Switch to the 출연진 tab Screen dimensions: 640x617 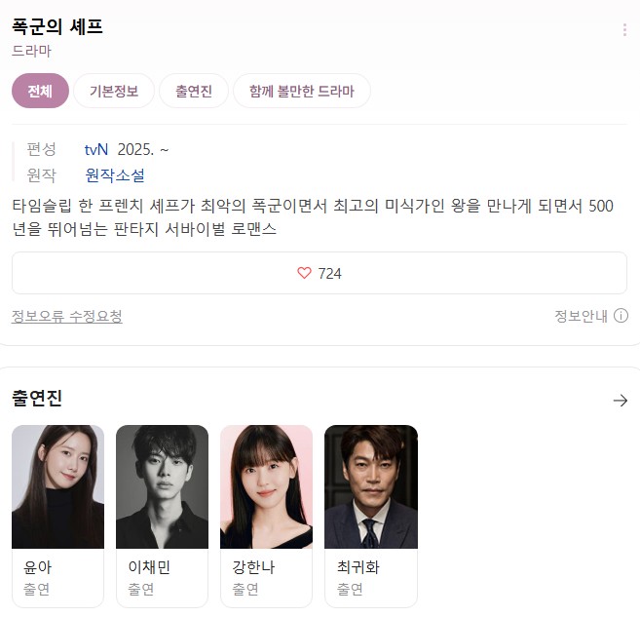point(194,91)
